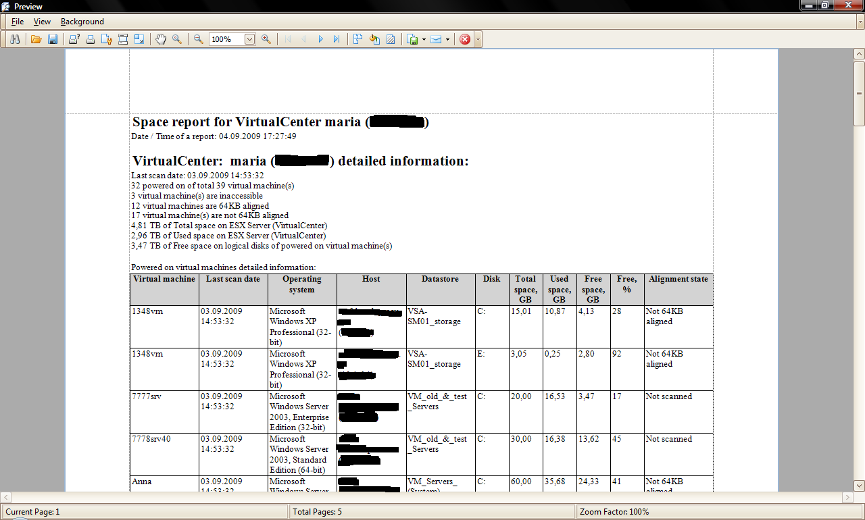Toggle the Magnifier tool
The height and width of the screenshot is (520, 865).
[177, 40]
